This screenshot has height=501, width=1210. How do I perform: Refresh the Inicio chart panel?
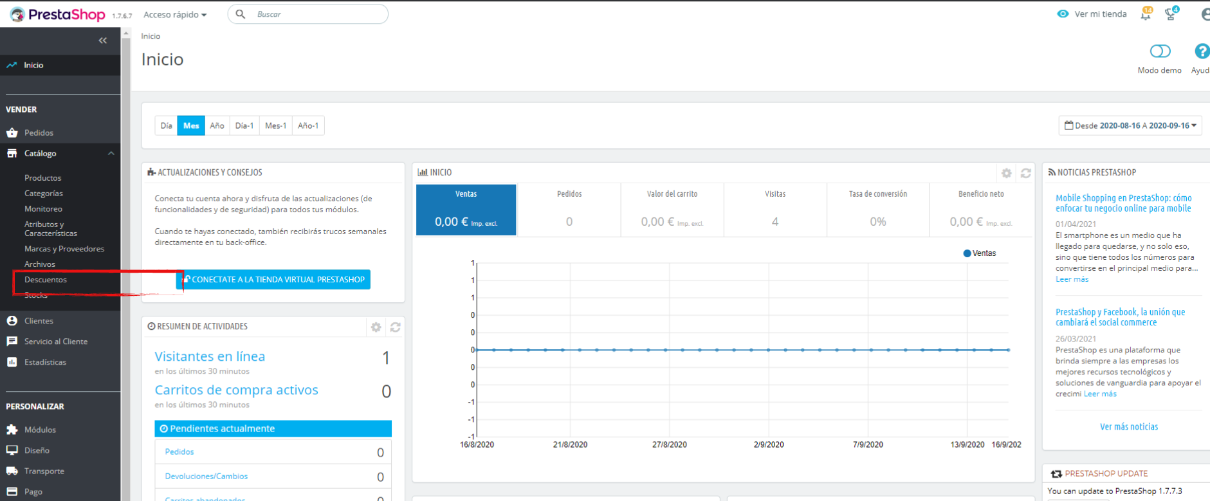click(1026, 173)
